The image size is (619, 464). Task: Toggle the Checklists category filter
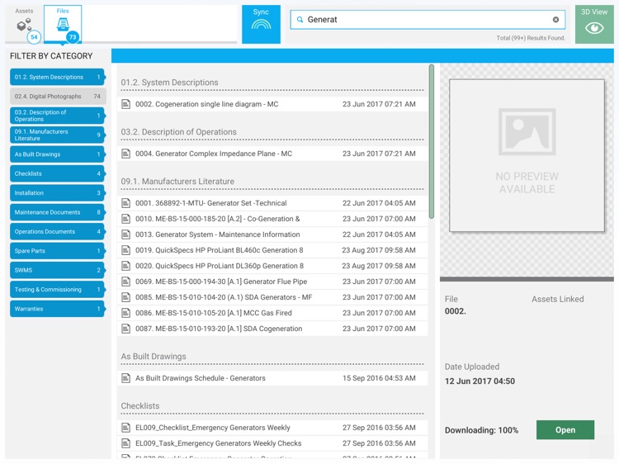click(x=58, y=173)
